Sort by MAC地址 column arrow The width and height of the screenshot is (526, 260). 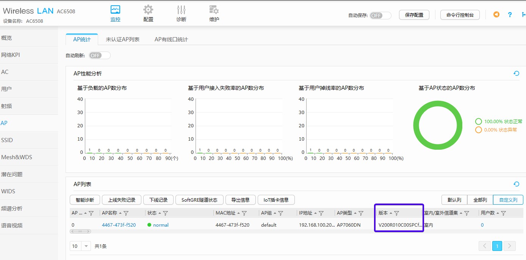tap(238, 213)
